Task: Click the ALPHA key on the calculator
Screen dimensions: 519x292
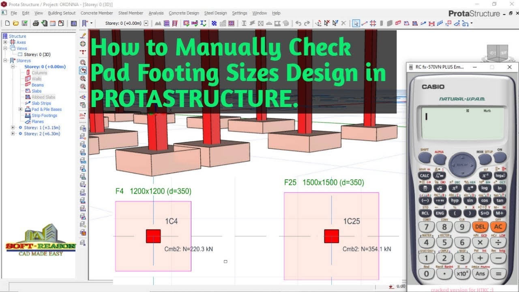Action: (439, 159)
